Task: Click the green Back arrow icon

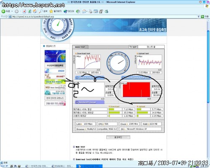Action: [3, 11]
